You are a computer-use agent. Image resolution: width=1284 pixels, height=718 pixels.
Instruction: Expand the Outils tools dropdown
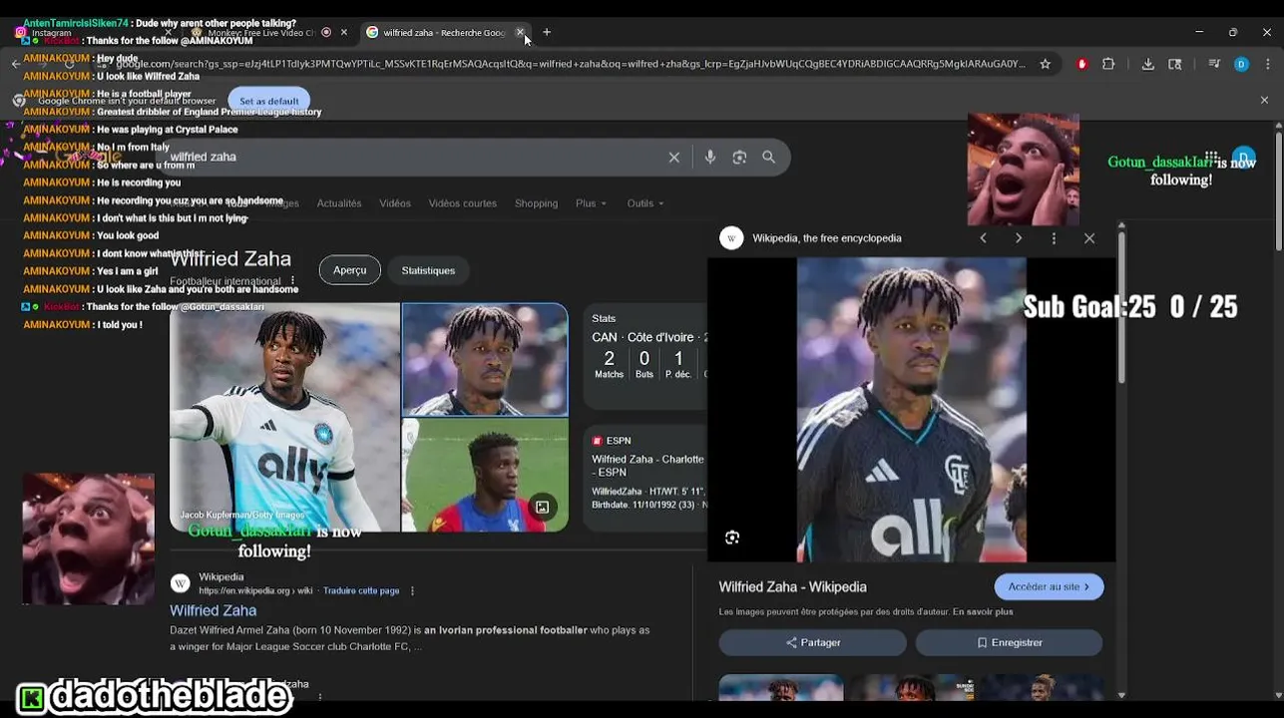pyautogui.click(x=645, y=203)
